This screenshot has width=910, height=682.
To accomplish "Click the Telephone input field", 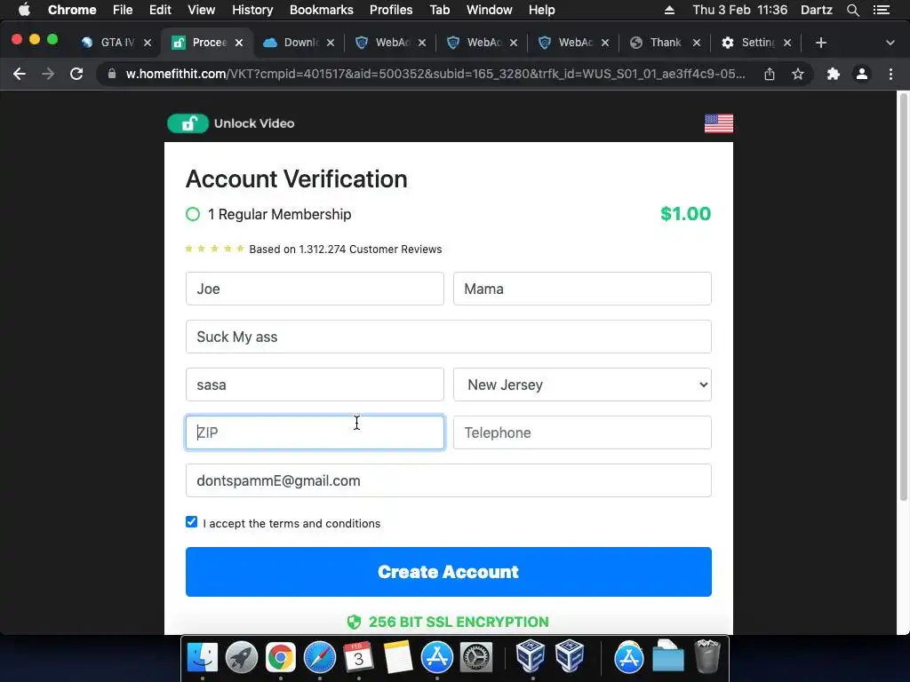I will (582, 432).
